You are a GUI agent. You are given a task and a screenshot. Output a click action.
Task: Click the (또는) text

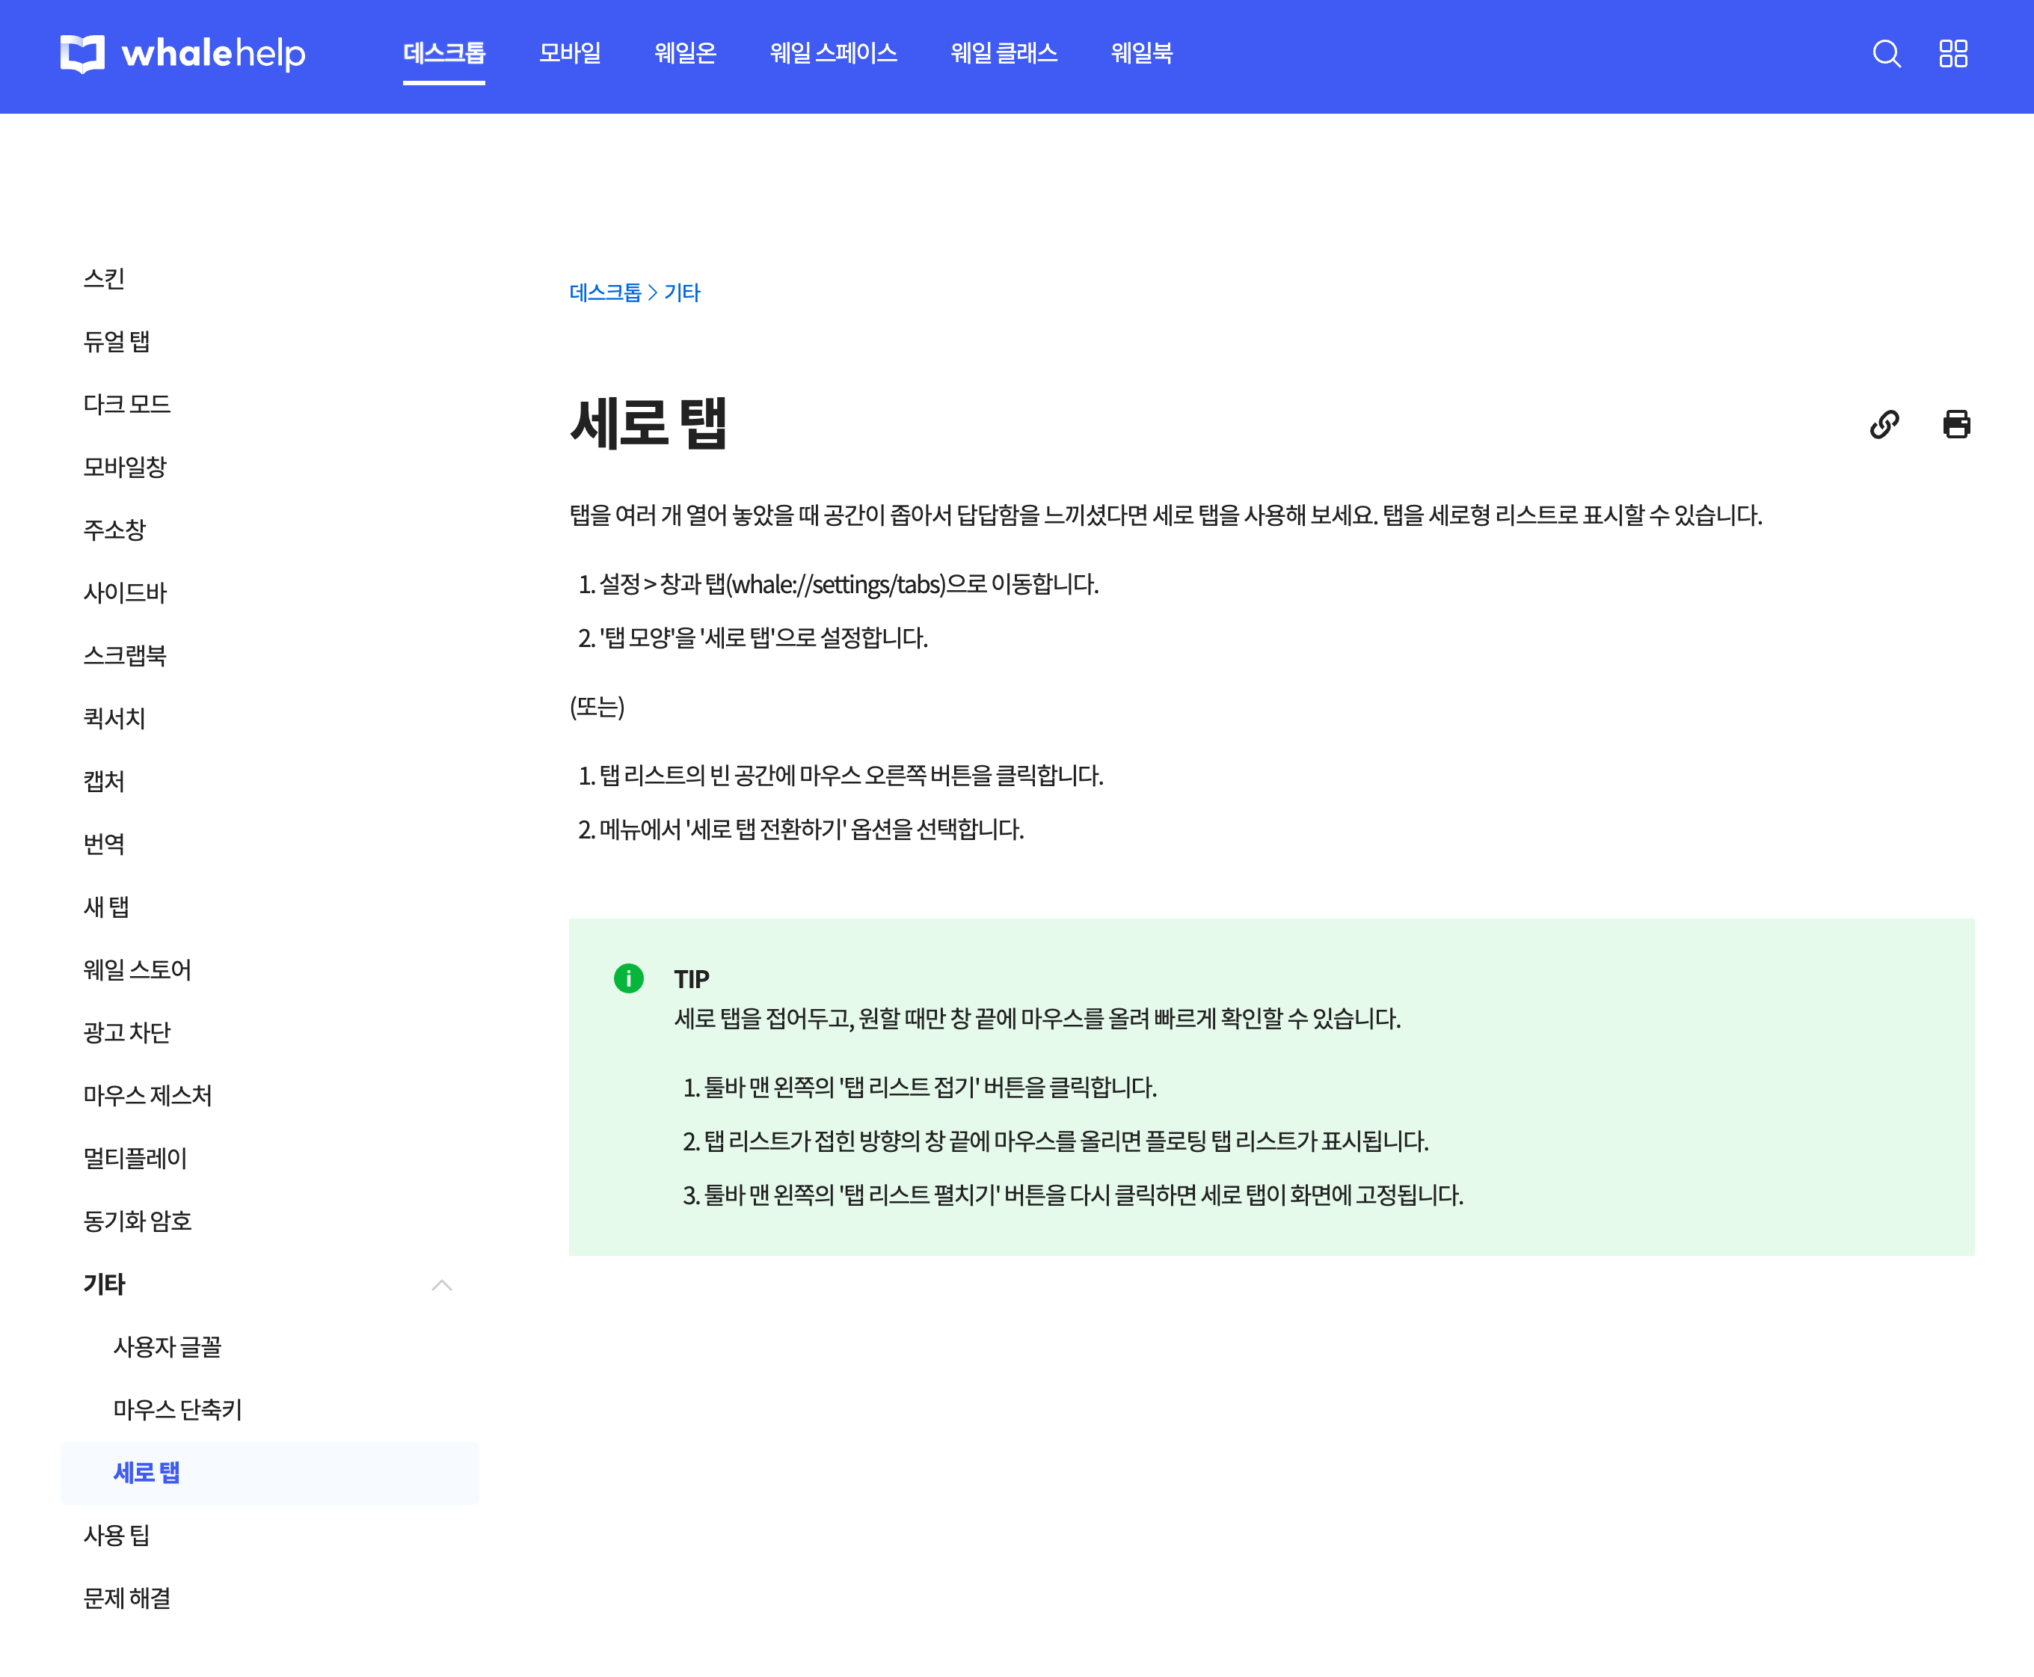(x=597, y=707)
